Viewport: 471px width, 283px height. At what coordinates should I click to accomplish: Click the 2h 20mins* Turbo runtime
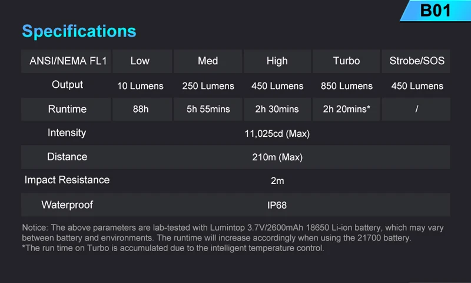[x=346, y=109]
